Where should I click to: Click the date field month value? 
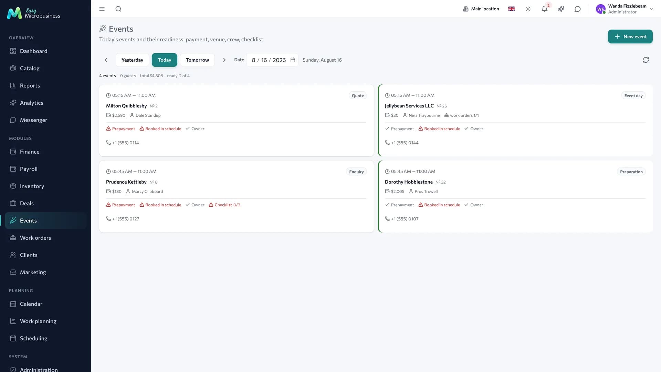coord(253,60)
